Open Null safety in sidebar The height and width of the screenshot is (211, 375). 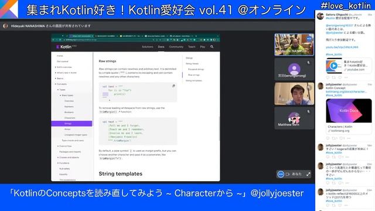click(64, 169)
